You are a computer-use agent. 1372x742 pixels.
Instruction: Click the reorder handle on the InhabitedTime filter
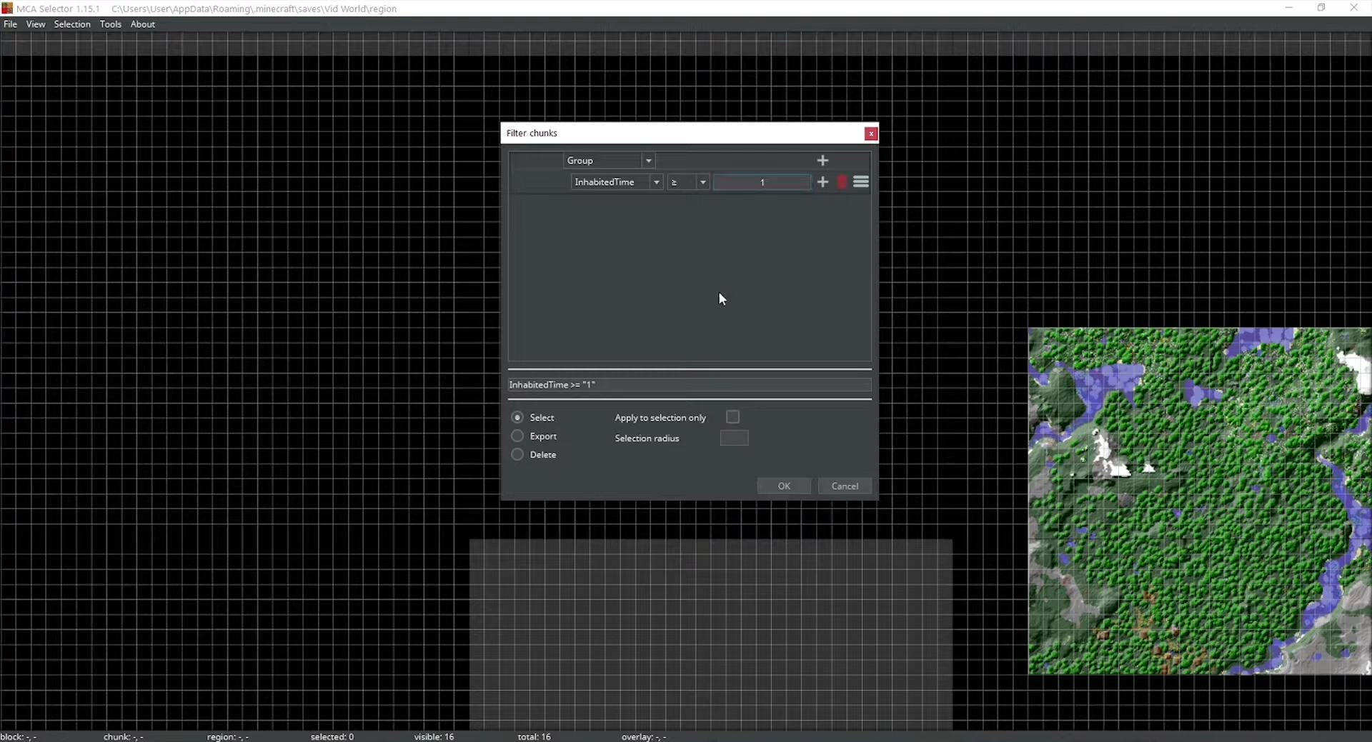(x=861, y=182)
